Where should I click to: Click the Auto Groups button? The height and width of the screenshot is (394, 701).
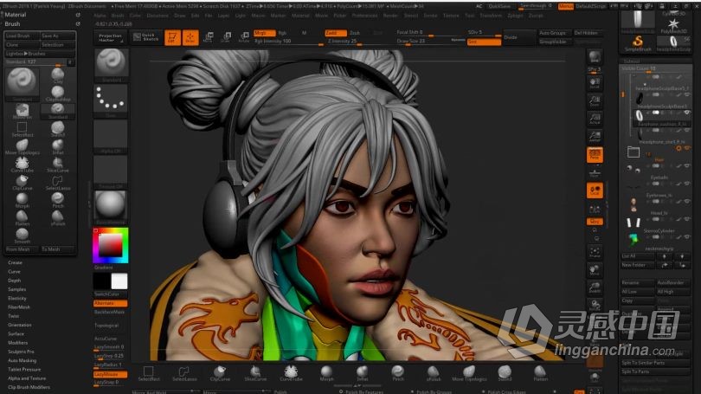pos(552,33)
